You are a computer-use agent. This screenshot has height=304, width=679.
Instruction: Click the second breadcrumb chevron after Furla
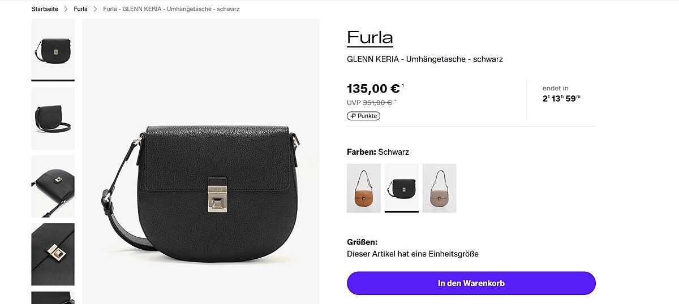(96, 9)
